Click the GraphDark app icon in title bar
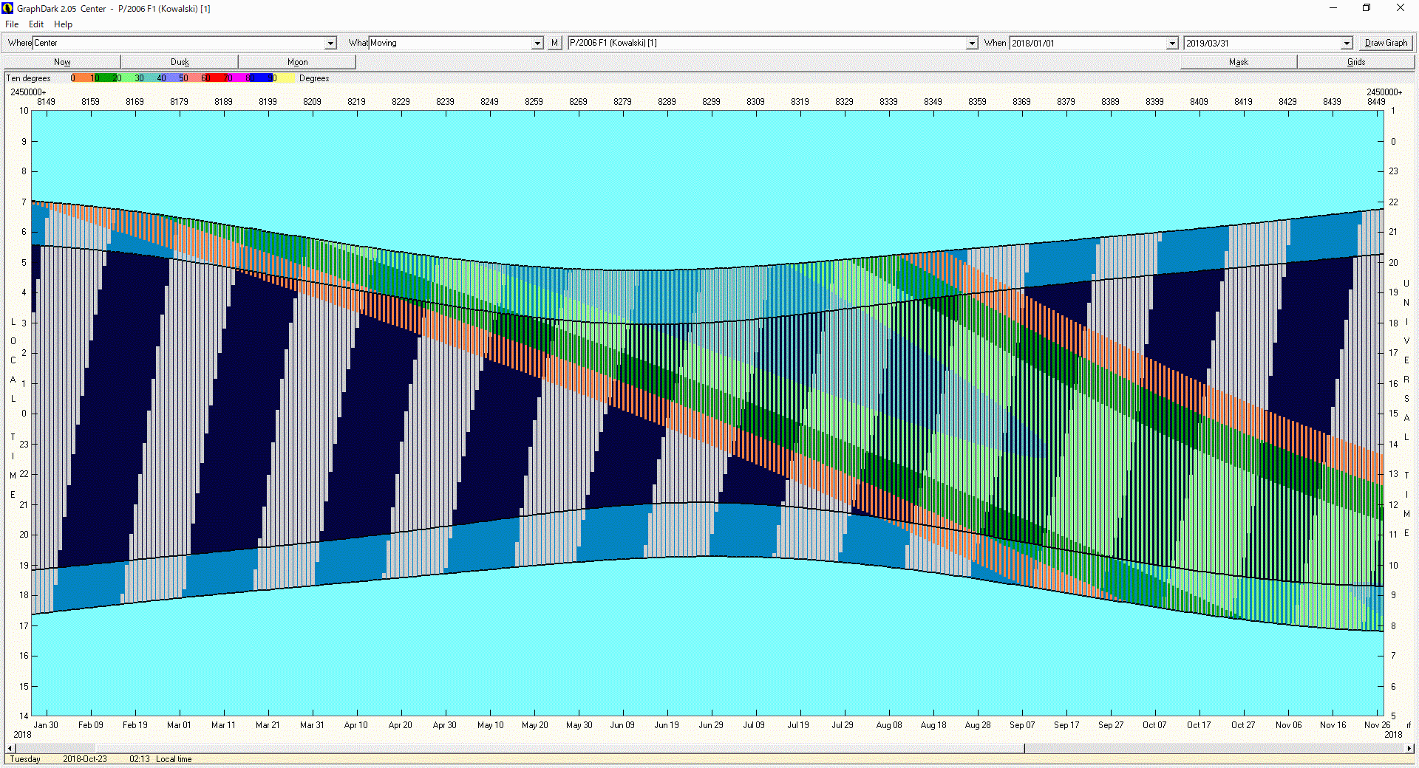The width and height of the screenshot is (1419, 768). click(7, 8)
